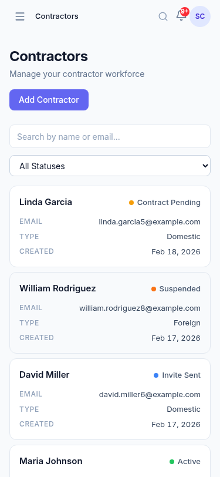Click the Suspended status dot indicator
Screen dimensions: 220x477
pos(154,289)
